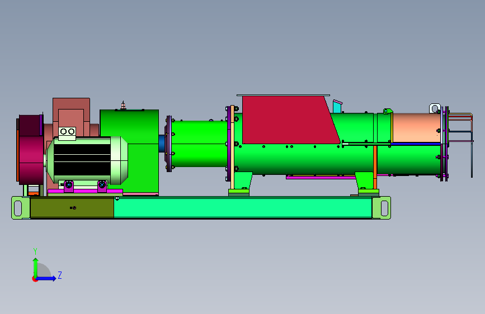Select the olive section of the base frame
The width and height of the screenshot is (485, 314).
click(x=72, y=208)
